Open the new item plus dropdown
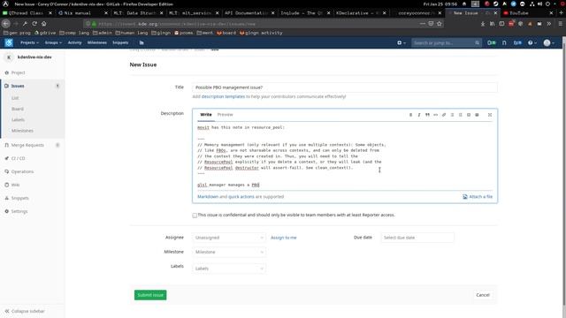The width and height of the screenshot is (566, 318). point(401,43)
